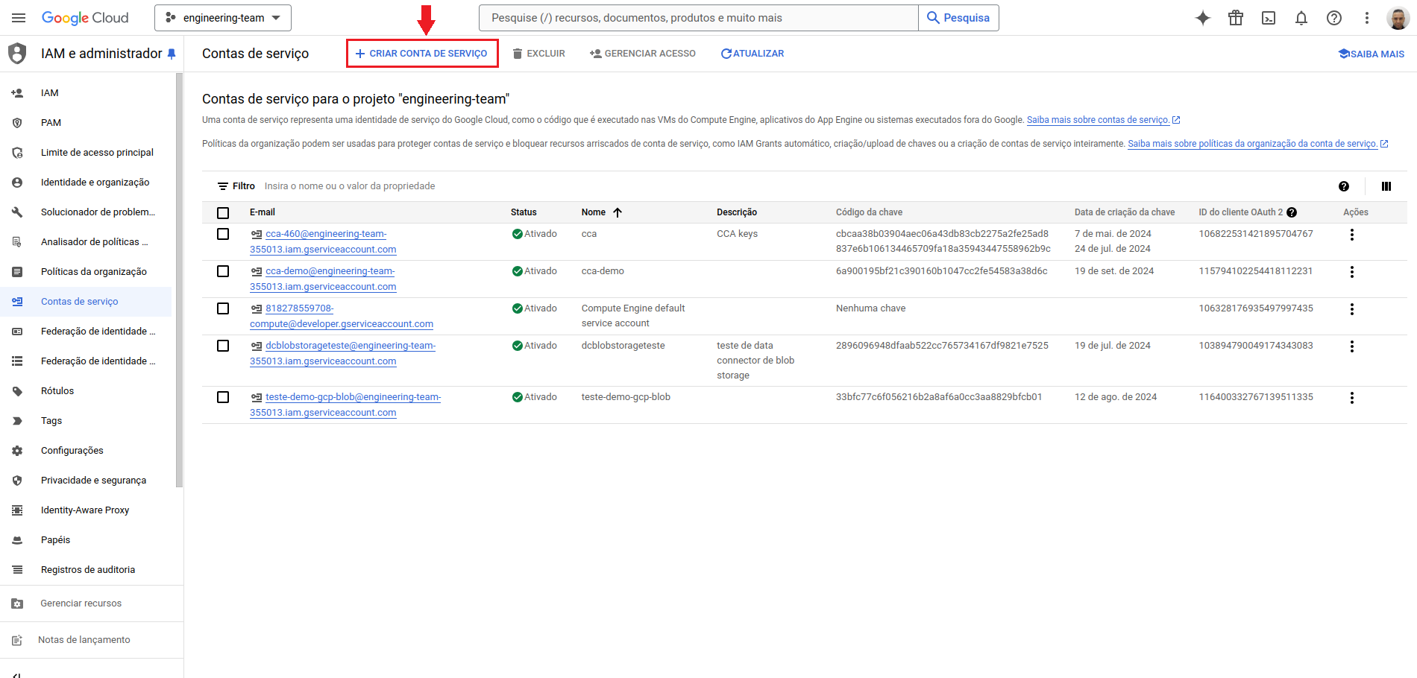Tick the dcblobstorageteste row checkbox
This screenshot has height=678, width=1417.
pyautogui.click(x=223, y=346)
